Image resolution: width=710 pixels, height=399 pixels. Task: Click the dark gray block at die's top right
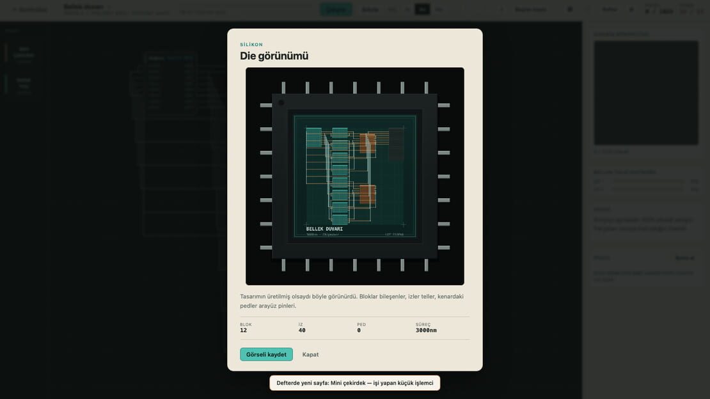[x=396, y=145]
